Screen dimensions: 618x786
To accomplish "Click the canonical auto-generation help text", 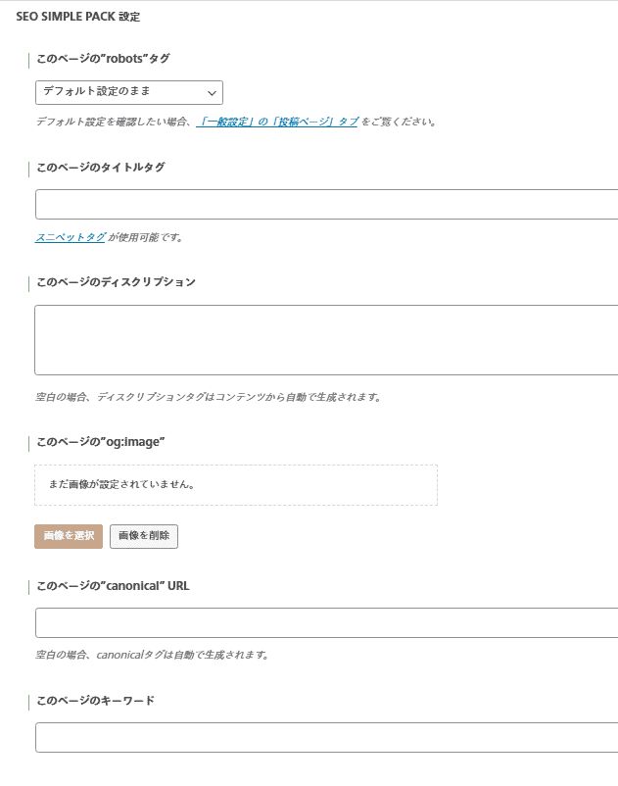I will tap(152, 655).
